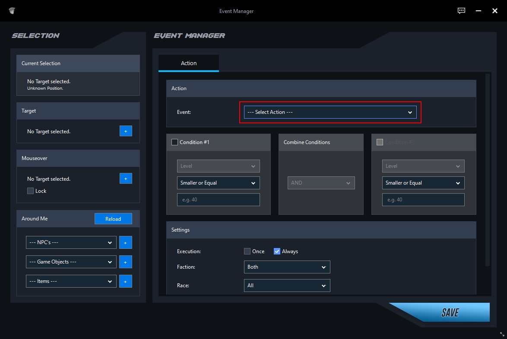
Task: Uncheck the Always execution option
Action: tap(277, 251)
